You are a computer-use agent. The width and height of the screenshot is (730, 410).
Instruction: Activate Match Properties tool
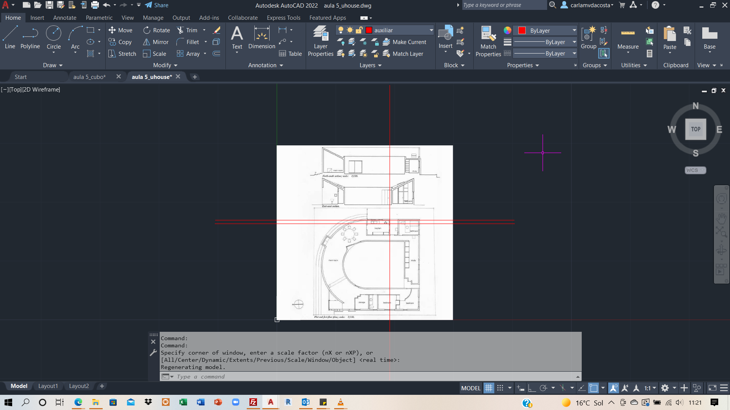pos(488,41)
